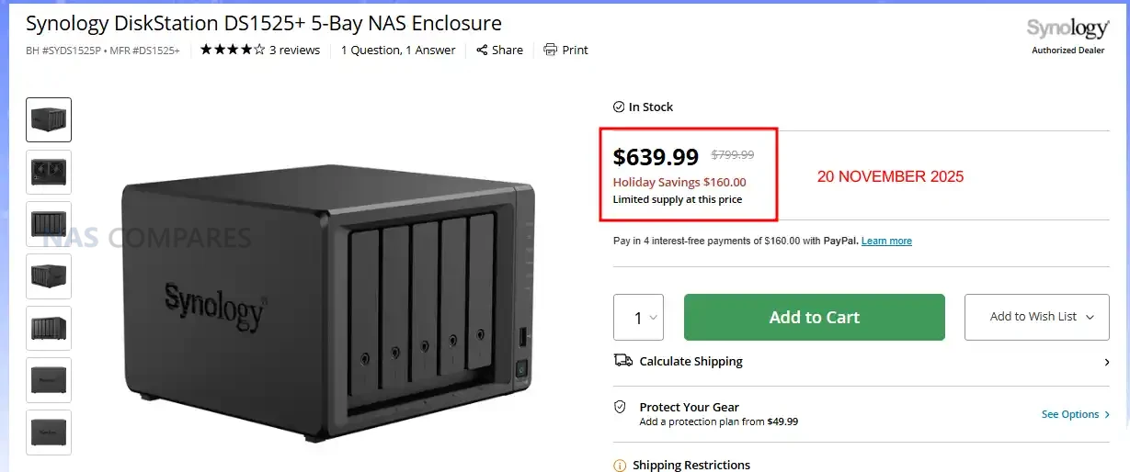This screenshot has width=1130, height=472.
Task: Select the third front-view thumbnail
Action: (x=49, y=224)
